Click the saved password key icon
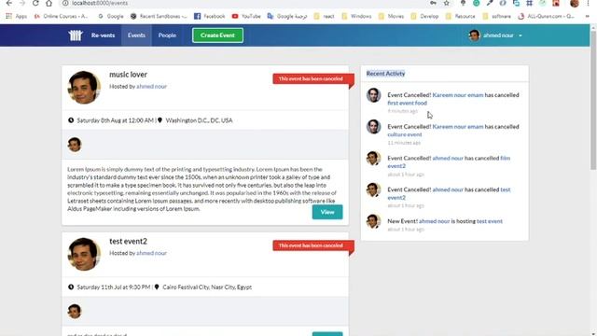597x336 pixels. point(433,3)
